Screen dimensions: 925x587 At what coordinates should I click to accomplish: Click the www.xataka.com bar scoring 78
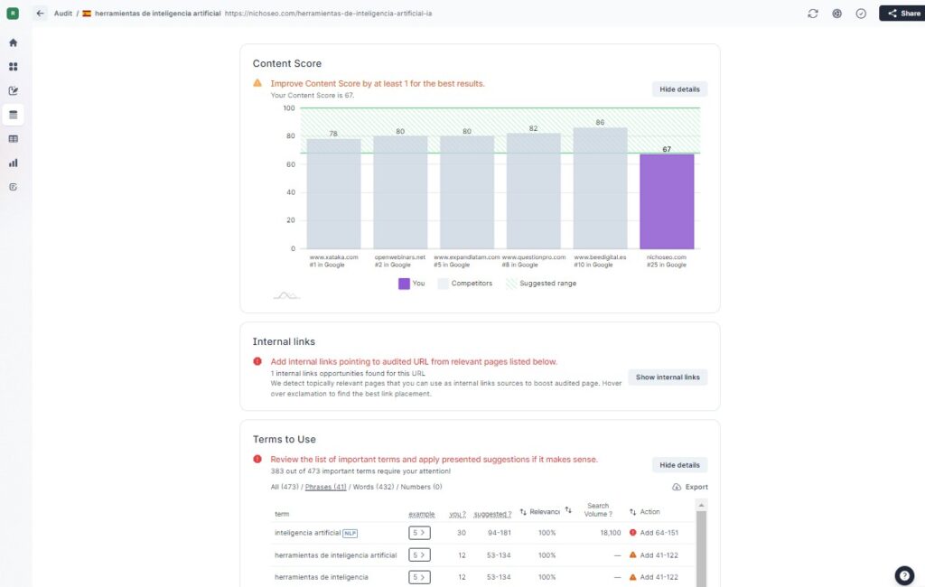point(333,194)
